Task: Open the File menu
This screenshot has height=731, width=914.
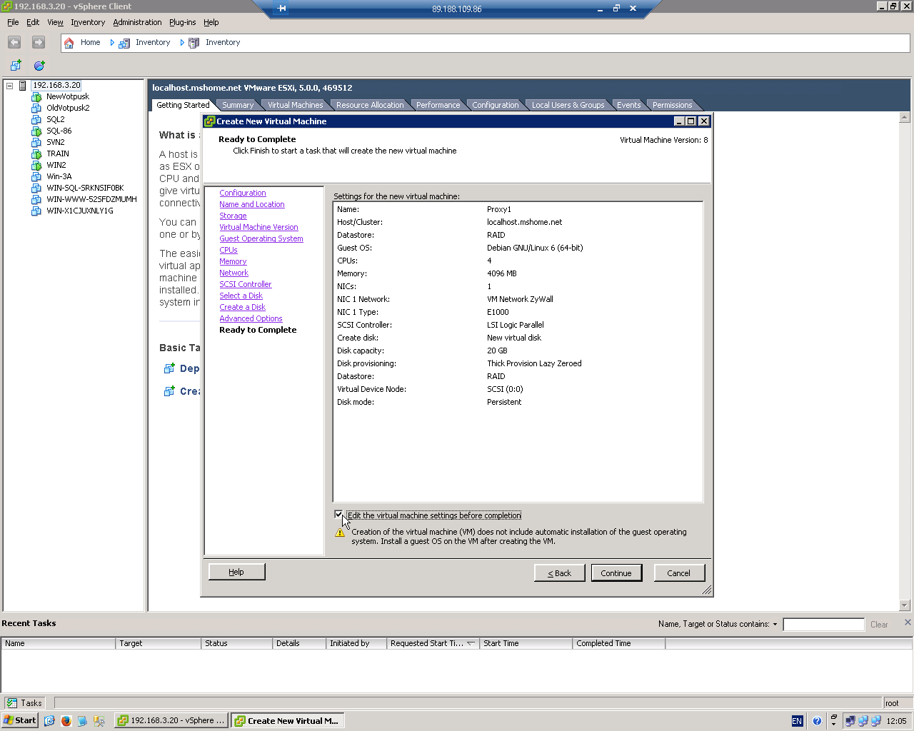Action: (13, 23)
